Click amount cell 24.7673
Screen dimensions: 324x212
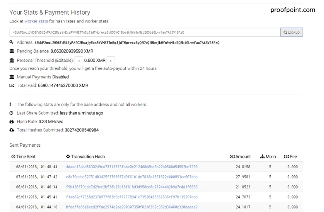tap(243, 197)
